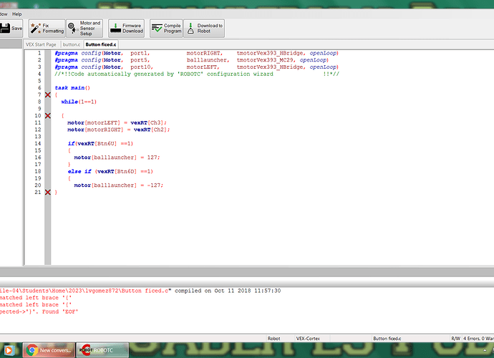Click the motor[motorRIGHT] = vexRT[Ch2] line
Image resolution: width=494 pixels, height=358 pixels.
(118, 130)
